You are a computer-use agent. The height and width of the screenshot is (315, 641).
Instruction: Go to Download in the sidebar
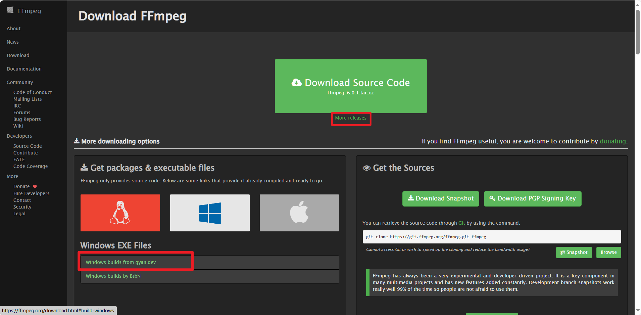pos(18,55)
